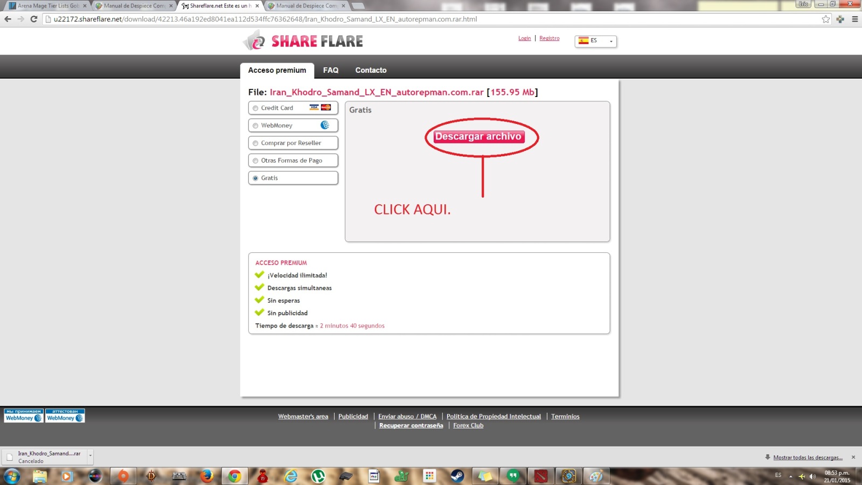Image resolution: width=862 pixels, height=485 pixels.
Task: Click the Registro link
Action: coord(550,38)
